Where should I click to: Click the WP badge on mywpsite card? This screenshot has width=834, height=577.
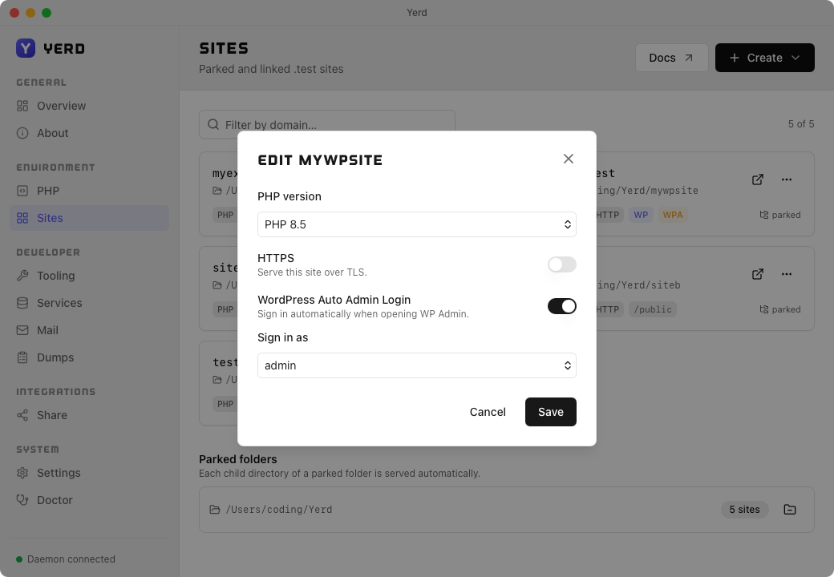tap(641, 215)
